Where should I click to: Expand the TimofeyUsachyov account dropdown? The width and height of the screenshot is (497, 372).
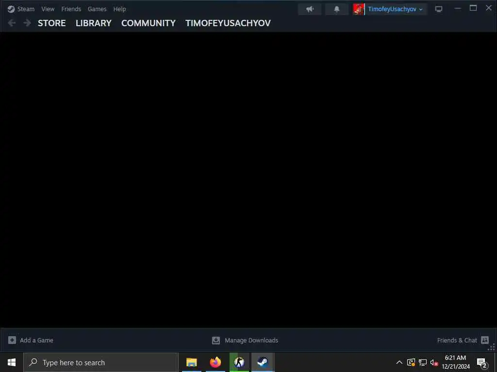pyautogui.click(x=395, y=9)
